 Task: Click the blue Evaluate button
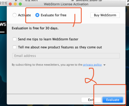[113, 100]
